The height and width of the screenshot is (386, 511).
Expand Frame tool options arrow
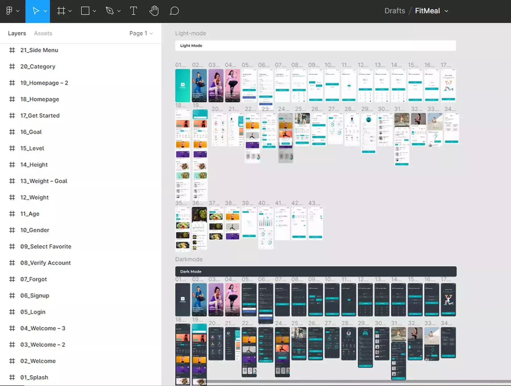70,11
